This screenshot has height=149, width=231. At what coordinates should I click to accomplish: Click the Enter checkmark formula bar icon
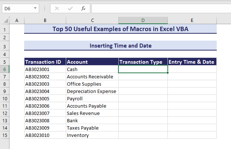coord(70,8)
